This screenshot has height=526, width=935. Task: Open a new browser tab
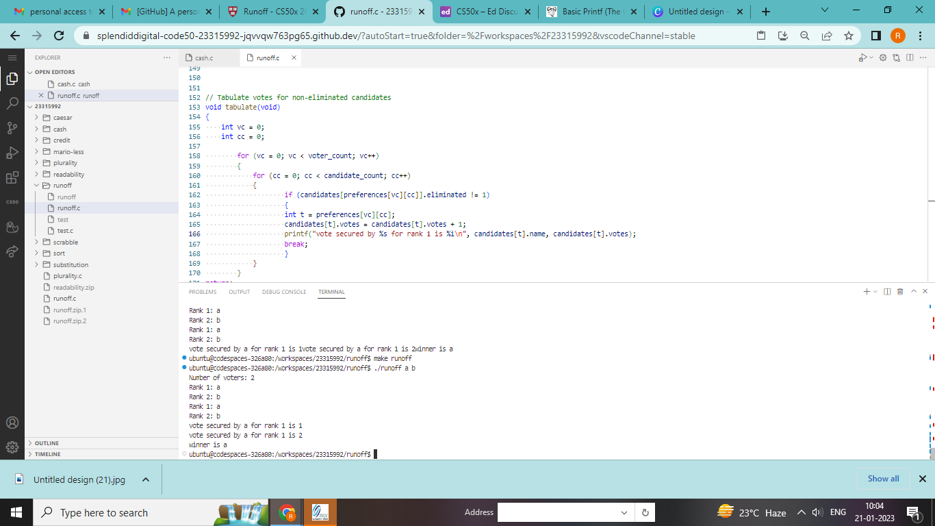(x=766, y=12)
